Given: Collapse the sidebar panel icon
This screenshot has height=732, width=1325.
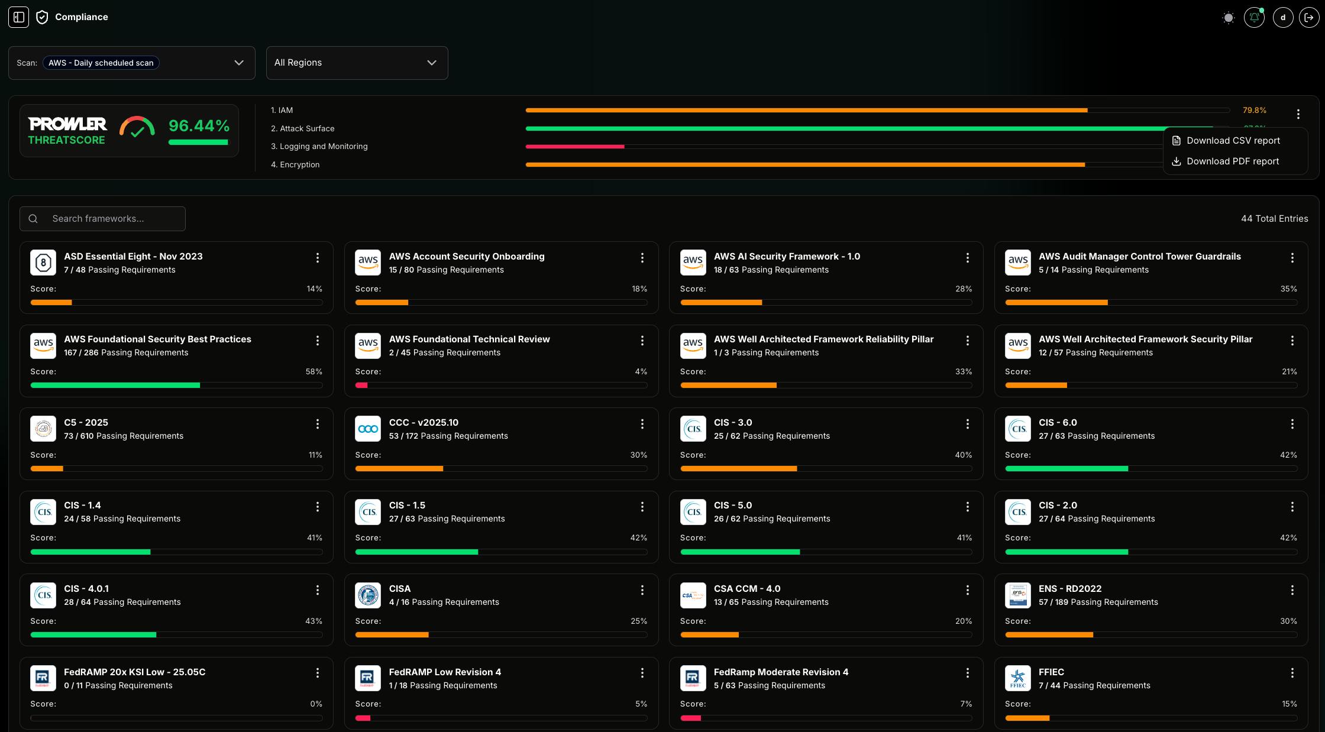Looking at the screenshot, I should [18, 17].
